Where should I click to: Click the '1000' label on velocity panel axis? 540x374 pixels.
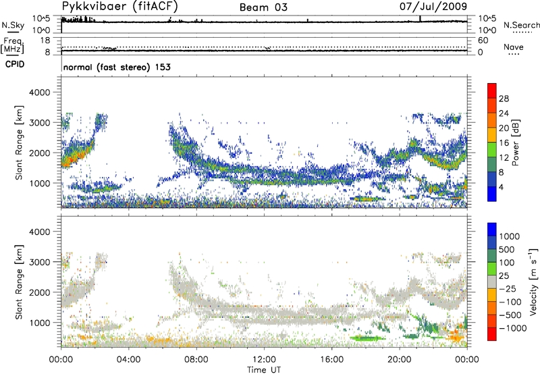pos(40,323)
